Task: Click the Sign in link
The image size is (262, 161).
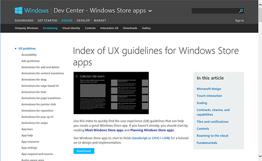Action: (x=239, y=21)
